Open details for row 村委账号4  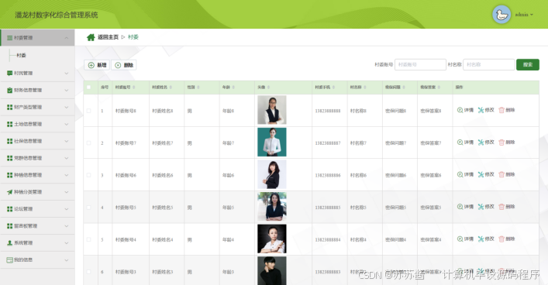tap(465, 239)
